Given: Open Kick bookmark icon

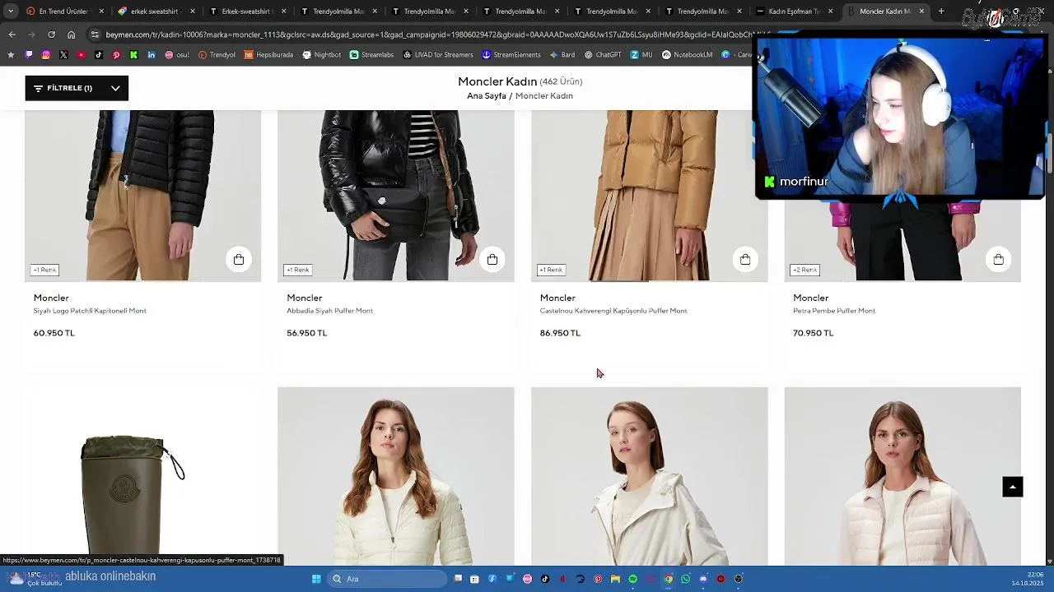Looking at the screenshot, I should (x=133, y=55).
